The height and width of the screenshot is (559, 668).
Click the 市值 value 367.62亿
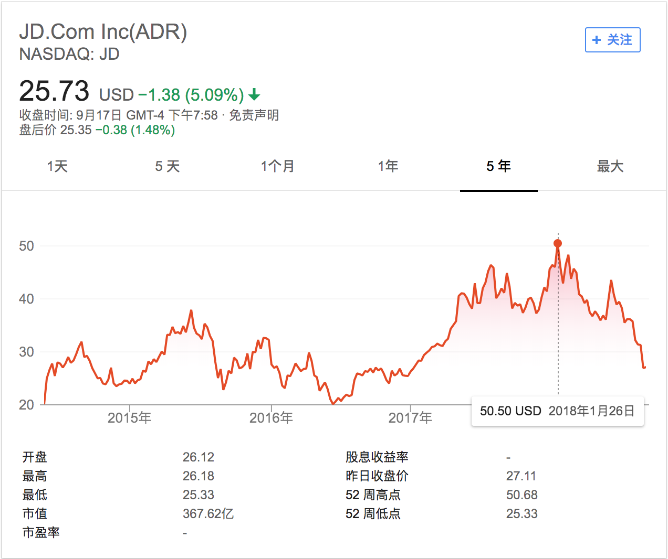[x=208, y=513]
